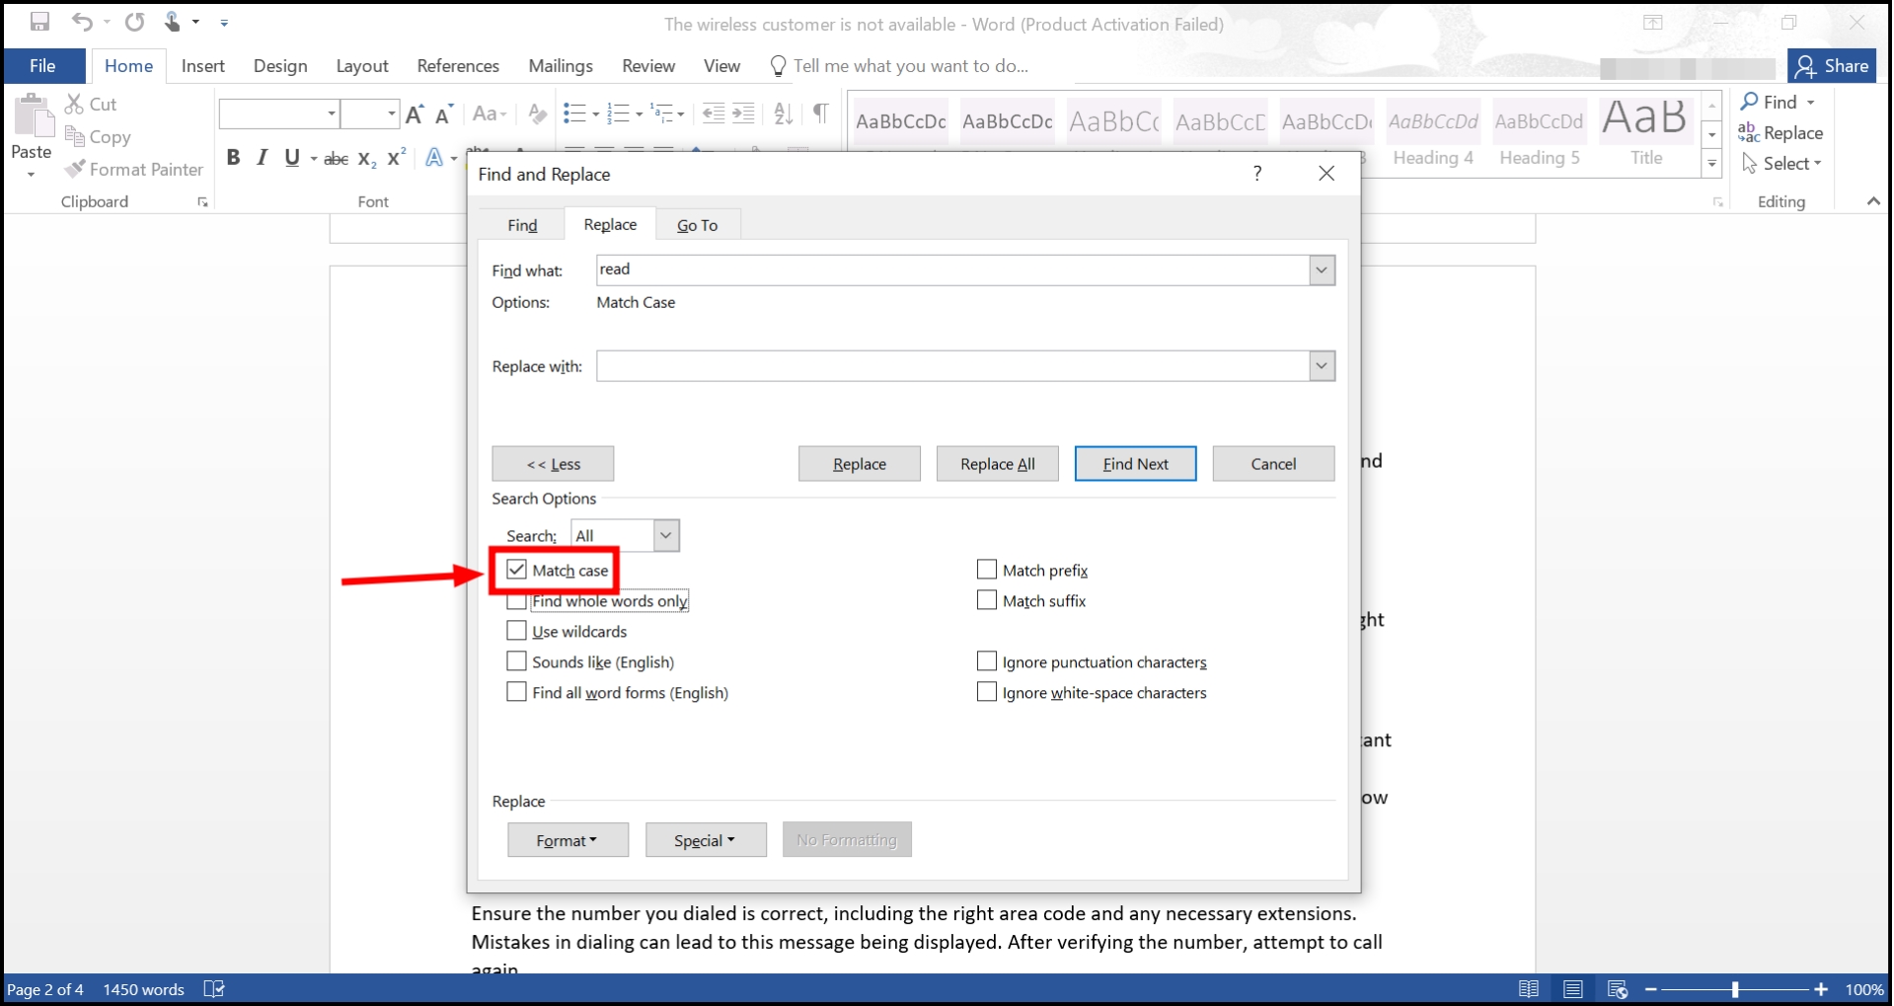Open the Format dropdown button
This screenshot has height=1006, width=1894.
coord(568,840)
